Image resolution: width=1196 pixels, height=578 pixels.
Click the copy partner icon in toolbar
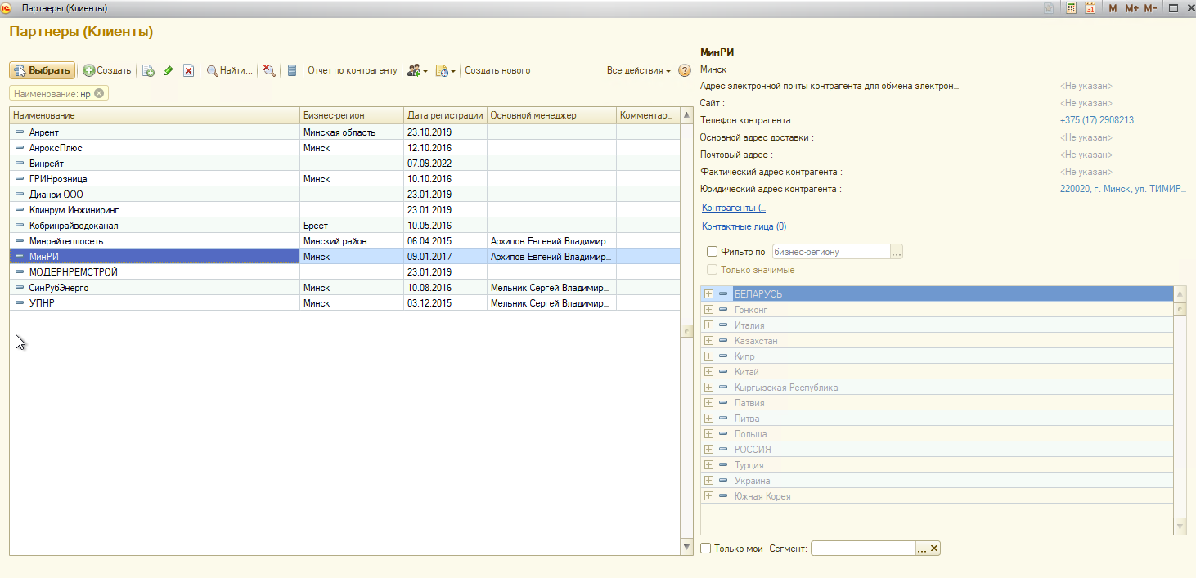(x=148, y=71)
